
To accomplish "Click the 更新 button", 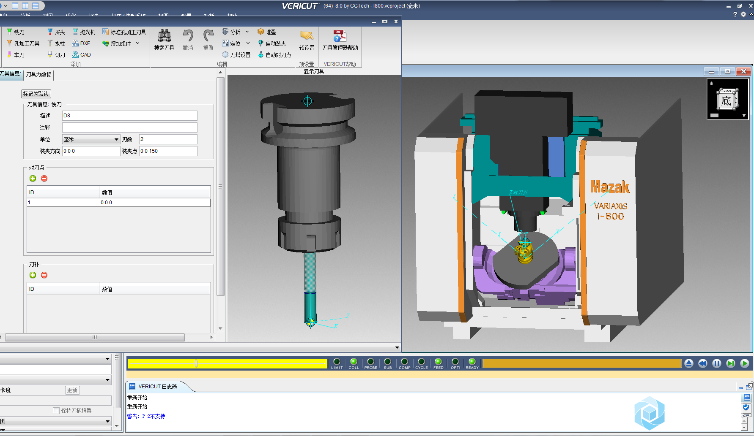I will [72, 390].
